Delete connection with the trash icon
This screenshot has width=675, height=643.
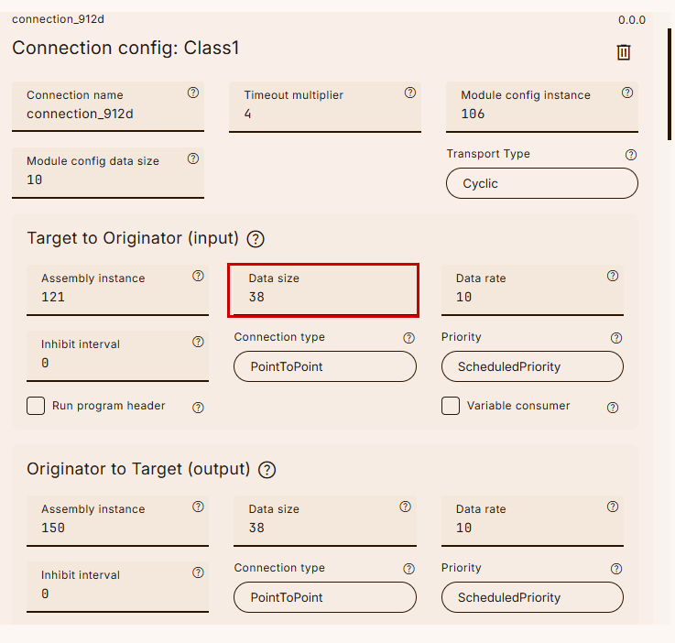(x=624, y=52)
